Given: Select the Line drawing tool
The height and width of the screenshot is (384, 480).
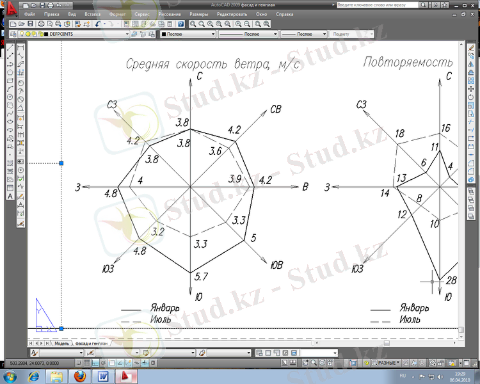Looking at the screenshot, I should (x=10, y=48).
